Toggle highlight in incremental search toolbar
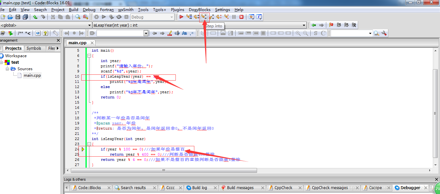The height and width of the screenshot is (194, 440). [170, 33]
